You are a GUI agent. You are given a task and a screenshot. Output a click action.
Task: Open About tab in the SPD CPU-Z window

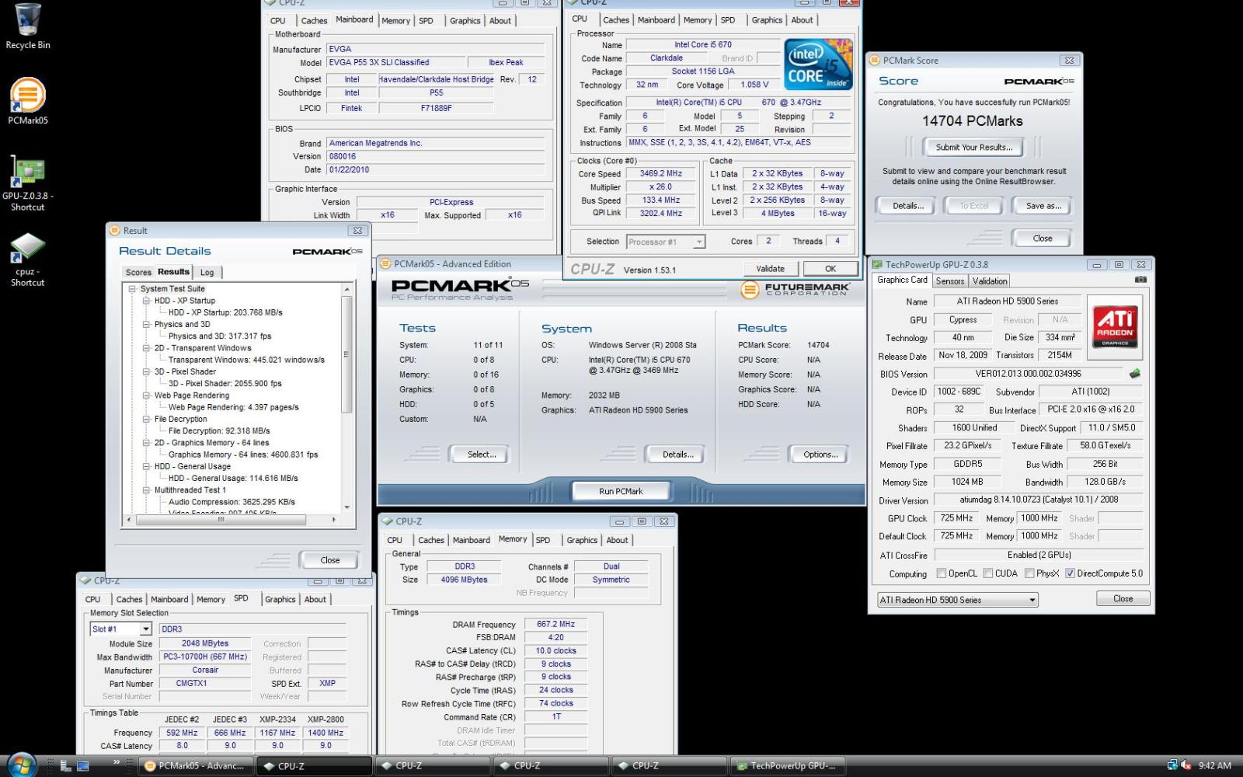(315, 599)
